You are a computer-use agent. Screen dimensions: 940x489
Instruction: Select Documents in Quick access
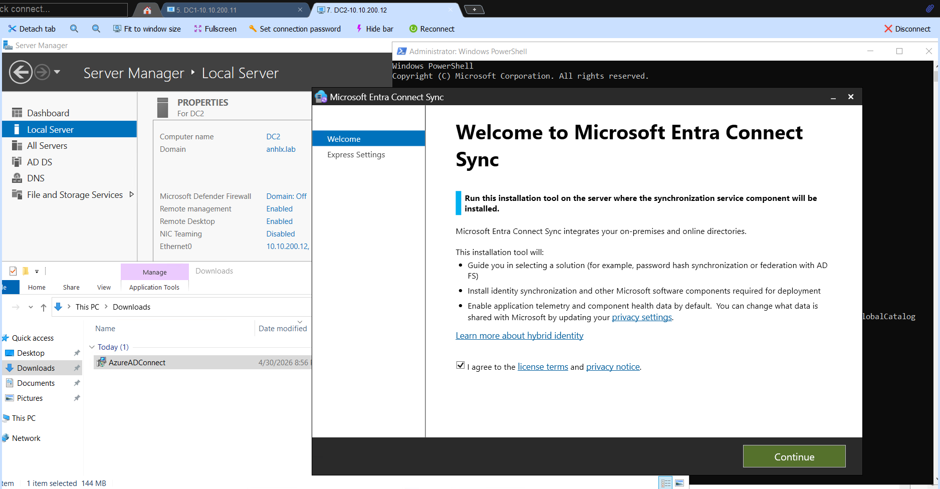(36, 383)
